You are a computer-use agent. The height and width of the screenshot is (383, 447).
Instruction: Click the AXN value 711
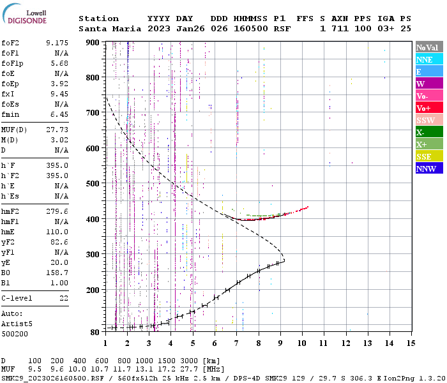coord(340,29)
